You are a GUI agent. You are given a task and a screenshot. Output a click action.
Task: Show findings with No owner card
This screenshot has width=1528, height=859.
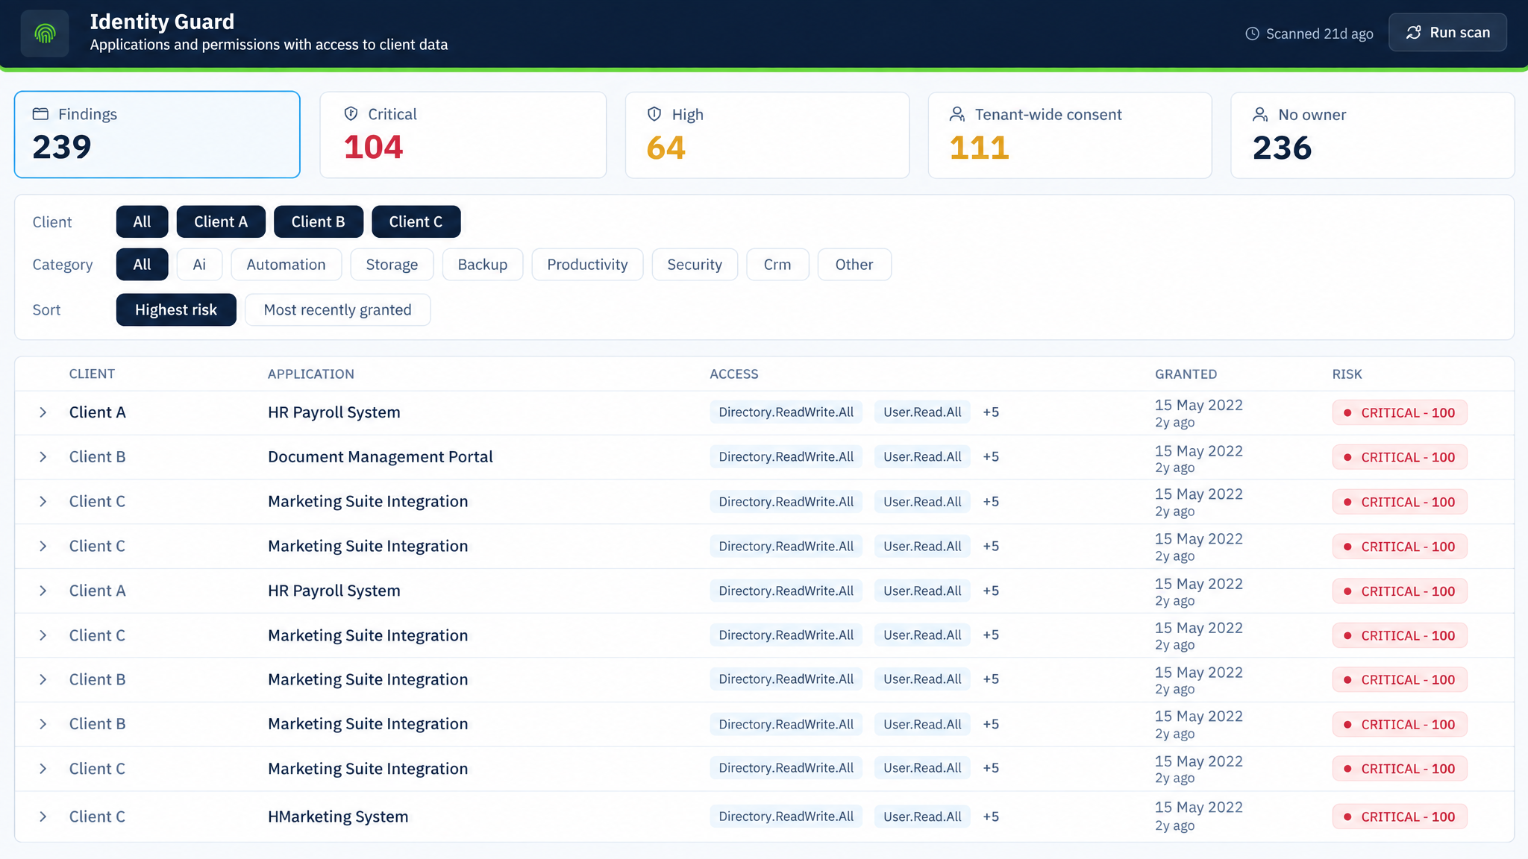tap(1372, 135)
